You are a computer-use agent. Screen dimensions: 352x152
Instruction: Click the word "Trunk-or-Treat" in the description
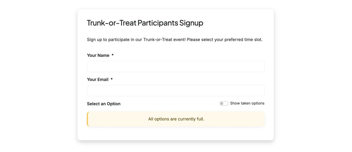[x=158, y=40]
